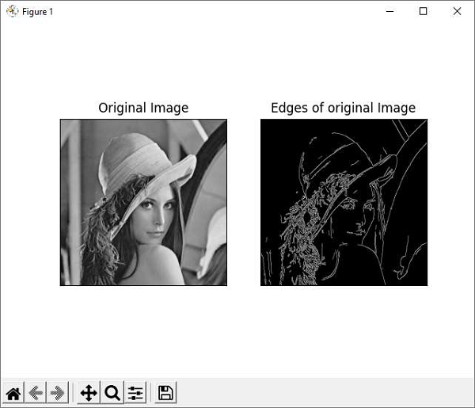475x408 pixels.
Task: Toggle the Pan axes tool
Action: pos(89,393)
